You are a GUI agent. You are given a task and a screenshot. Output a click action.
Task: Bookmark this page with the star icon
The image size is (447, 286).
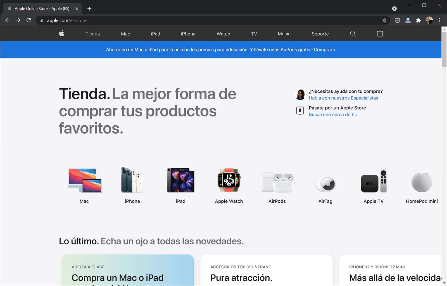[x=384, y=20]
